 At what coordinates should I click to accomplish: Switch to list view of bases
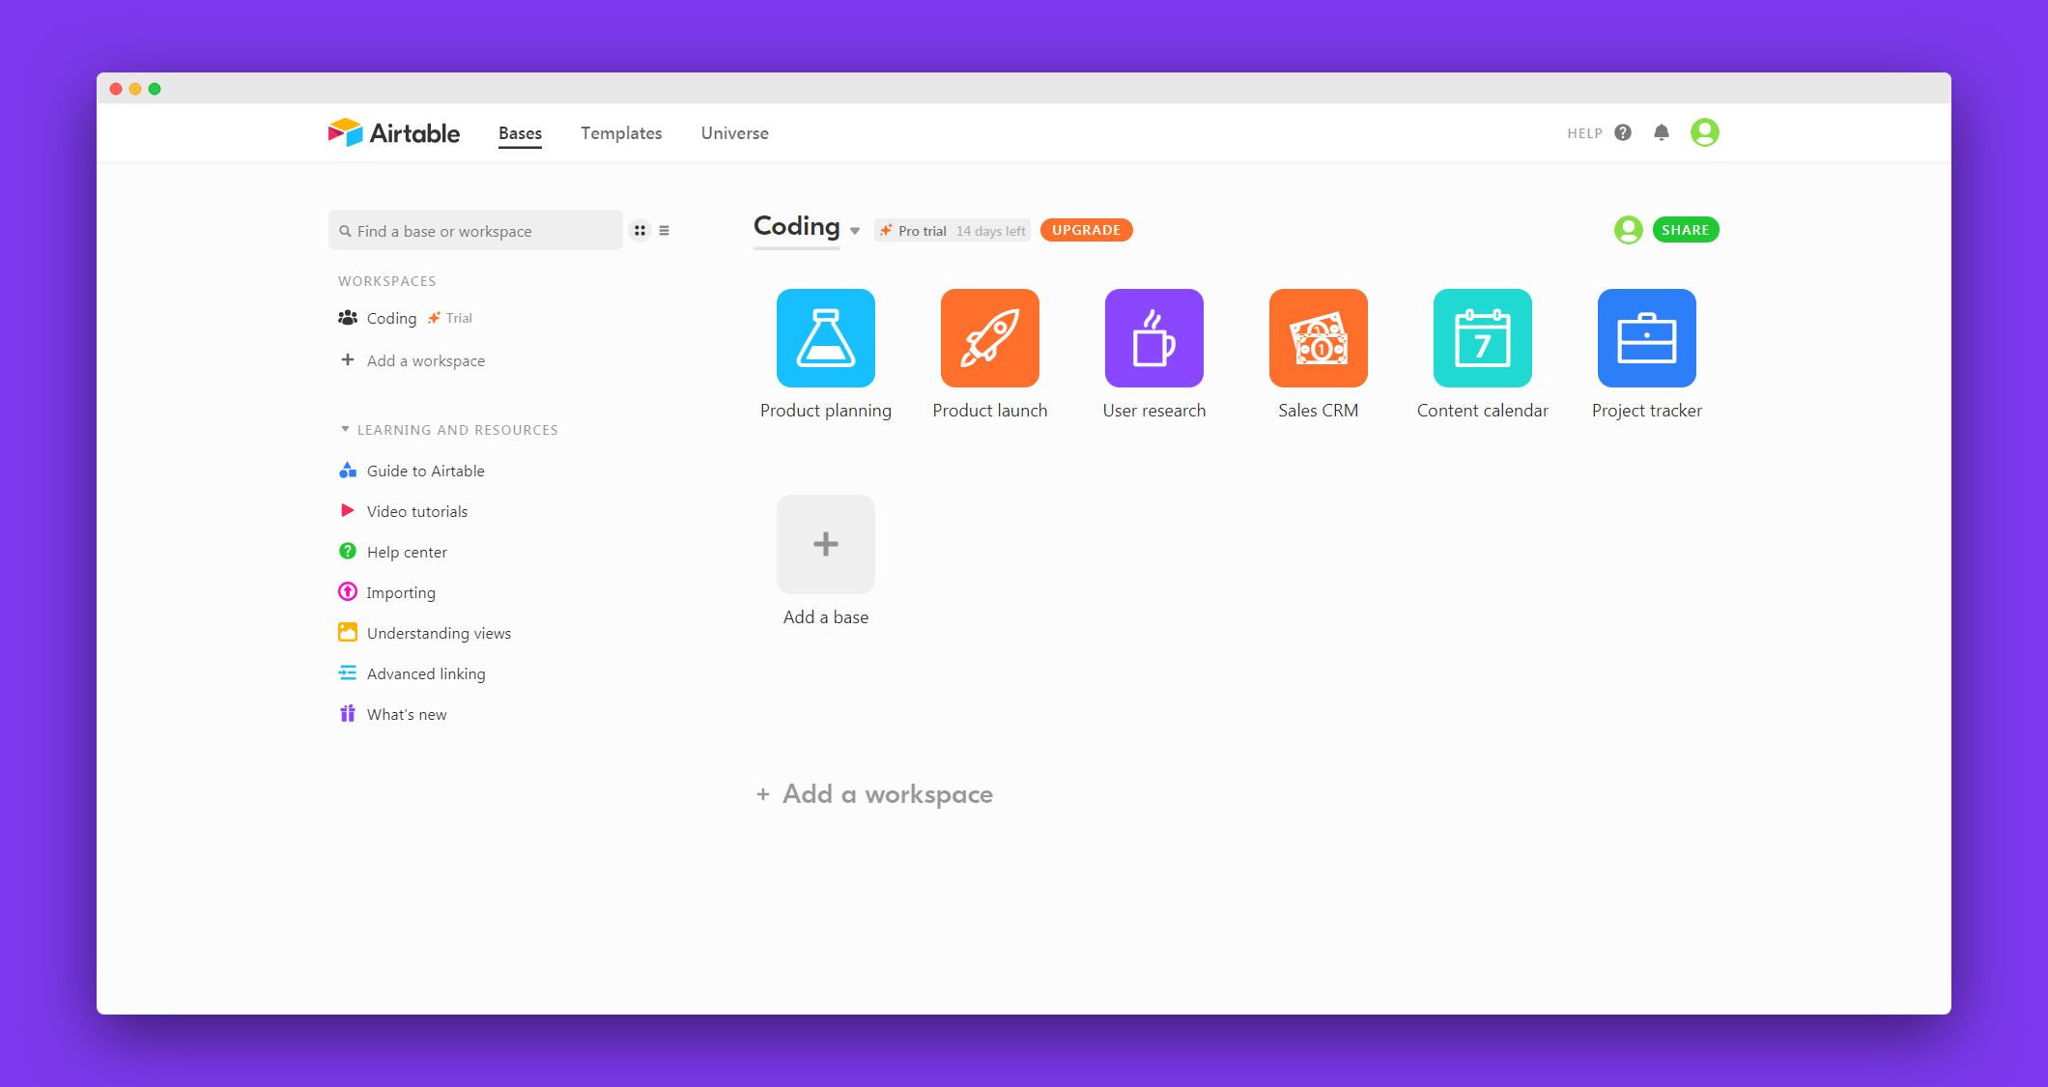665,230
